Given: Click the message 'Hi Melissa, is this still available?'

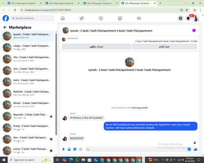Looking at the screenshot, I should click(86, 118).
